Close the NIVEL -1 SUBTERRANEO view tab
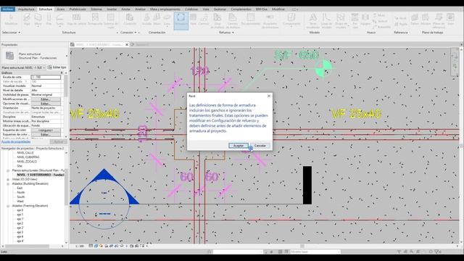Screen dimensions: 464x261 tap(127, 44)
